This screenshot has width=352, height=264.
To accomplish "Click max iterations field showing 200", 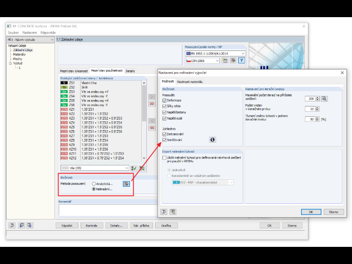I will 310,99.
